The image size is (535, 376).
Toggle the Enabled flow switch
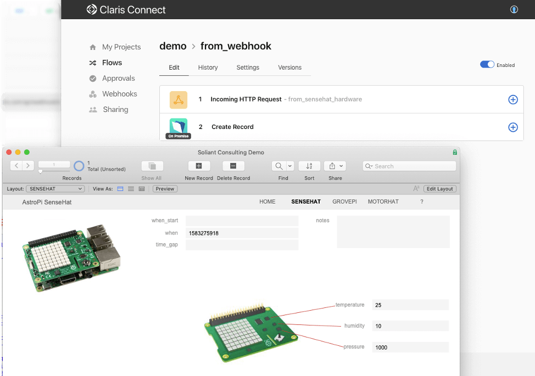(x=487, y=64)
